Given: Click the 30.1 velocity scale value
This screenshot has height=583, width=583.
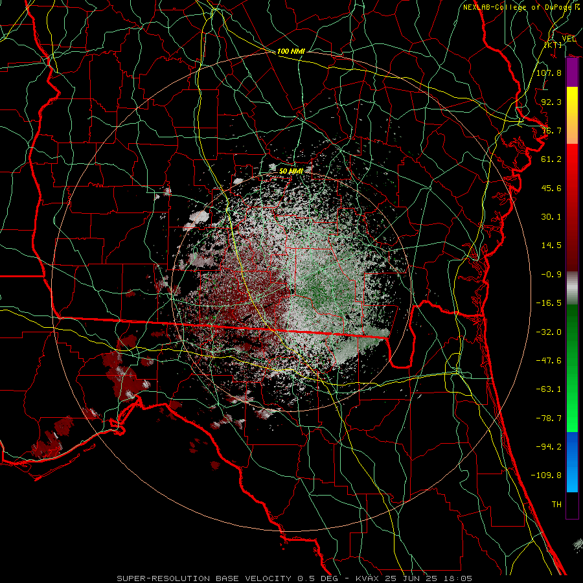Looking at the screenshot, I should pos(551,217).
